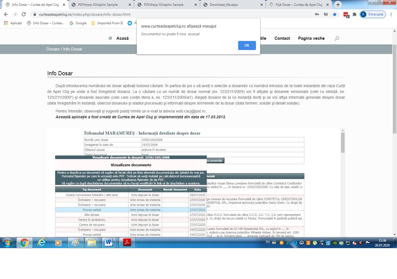Open the Google bookmark

78,23
